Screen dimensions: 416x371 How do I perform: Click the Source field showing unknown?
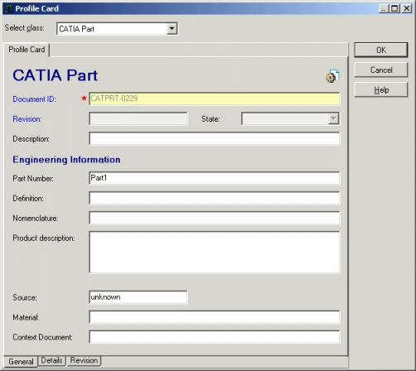click(x=138, y=297)
